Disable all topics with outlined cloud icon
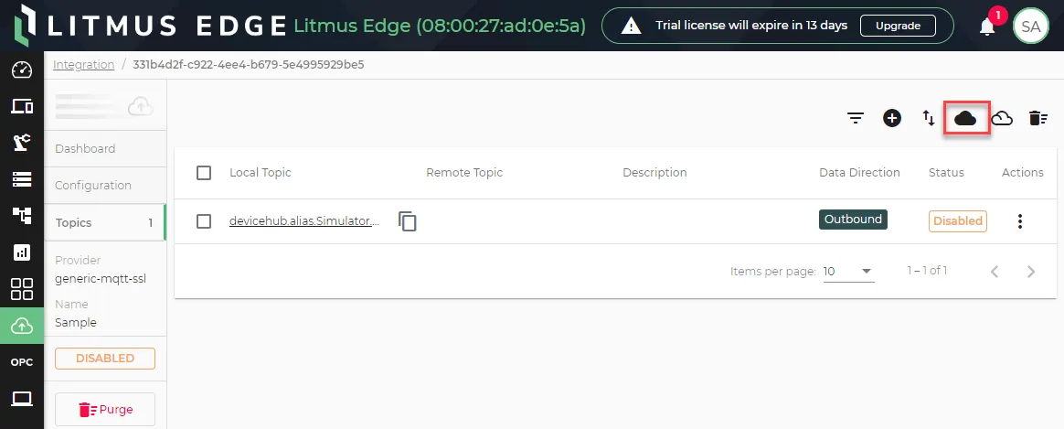 1002,118
